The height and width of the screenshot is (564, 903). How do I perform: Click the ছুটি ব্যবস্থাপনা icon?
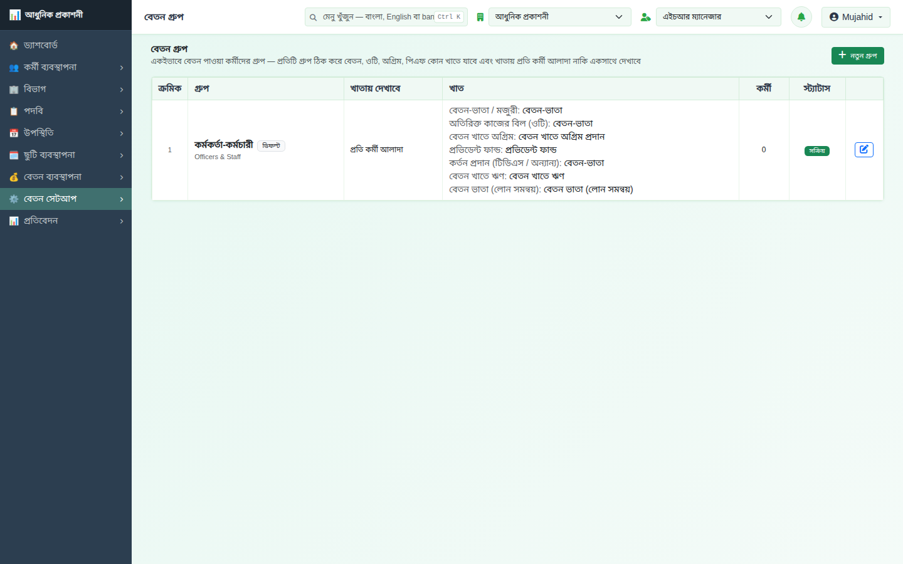14,155
